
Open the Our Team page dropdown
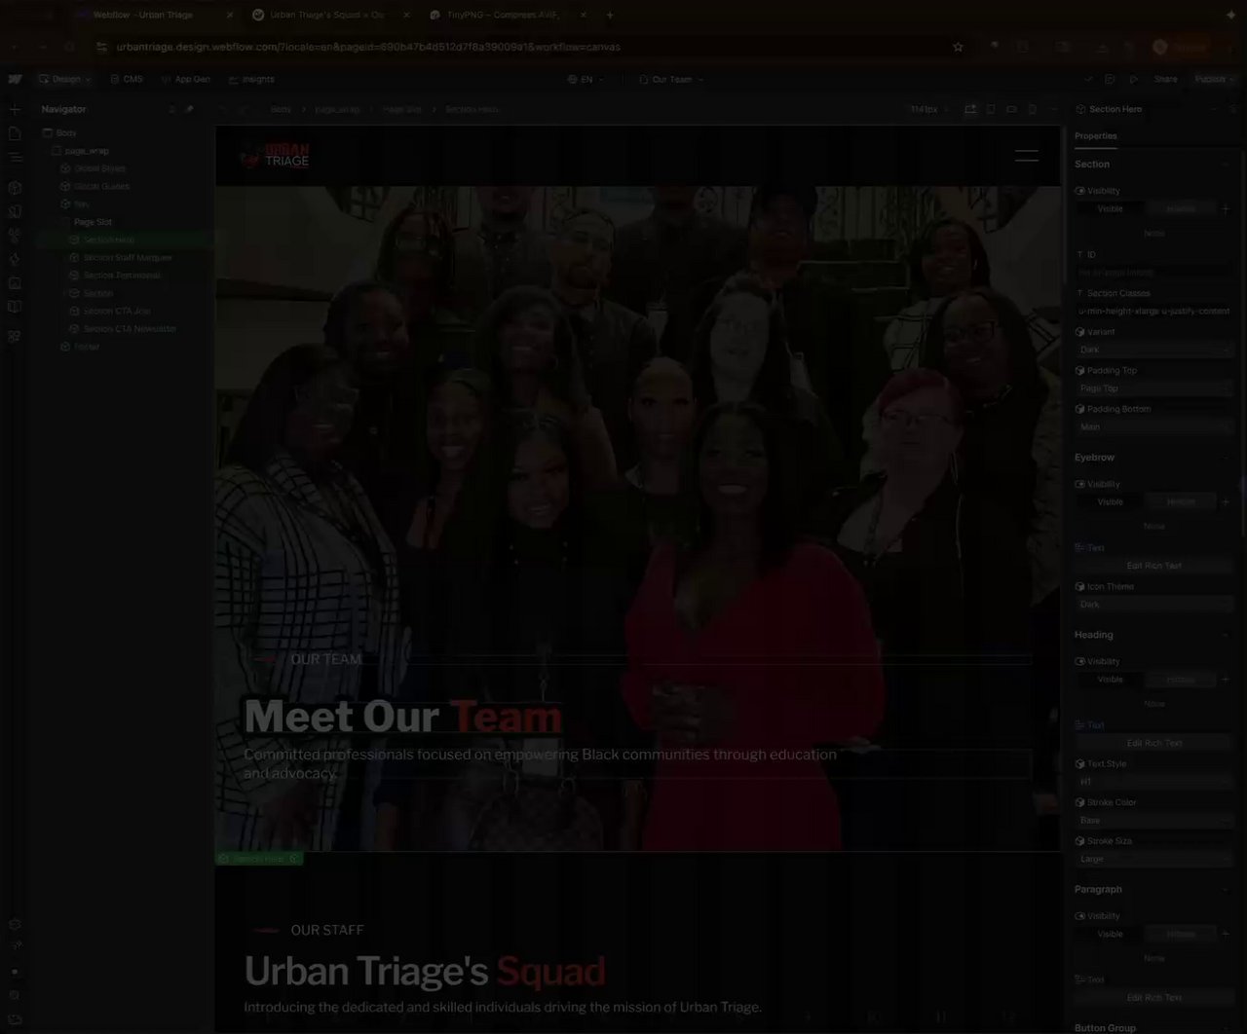(x=671, y=79)
